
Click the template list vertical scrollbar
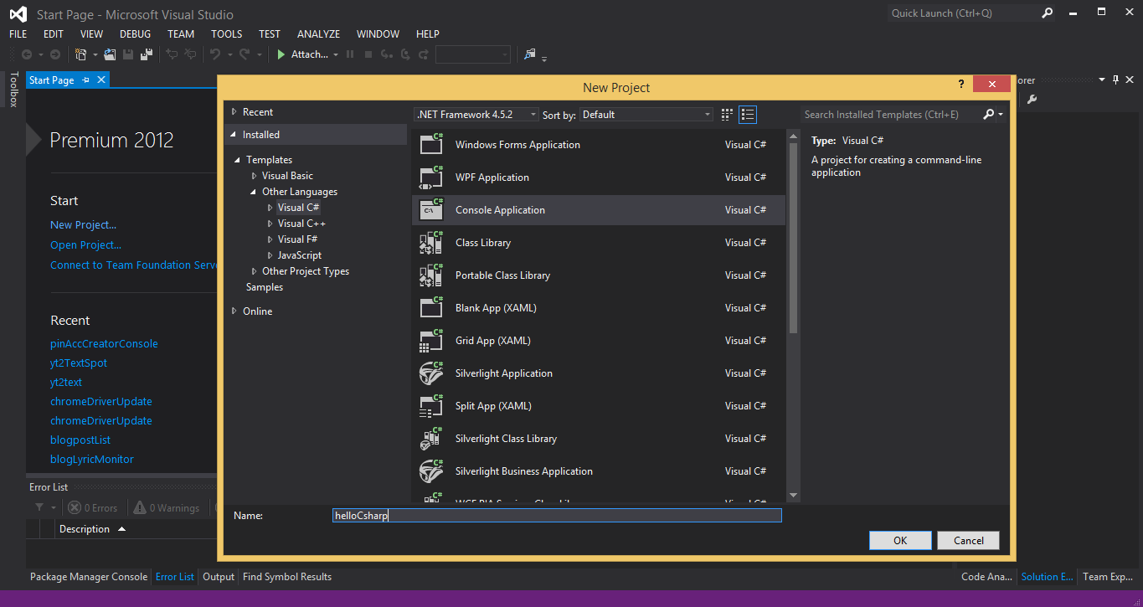pos(793,239)
